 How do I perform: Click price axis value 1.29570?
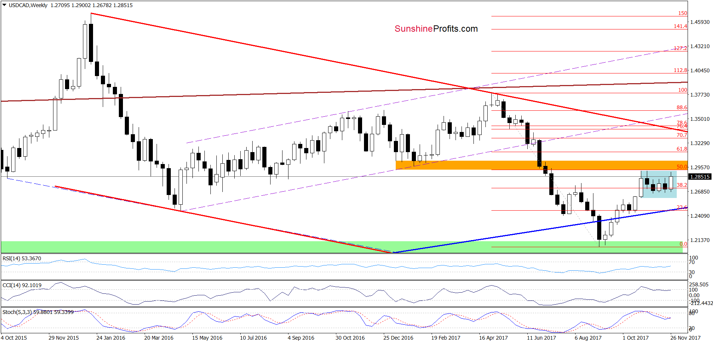point(700,167)
